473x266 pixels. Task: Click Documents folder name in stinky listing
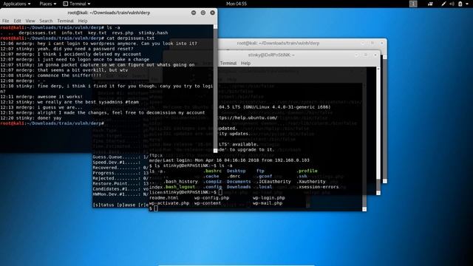[x=239, y=182]
